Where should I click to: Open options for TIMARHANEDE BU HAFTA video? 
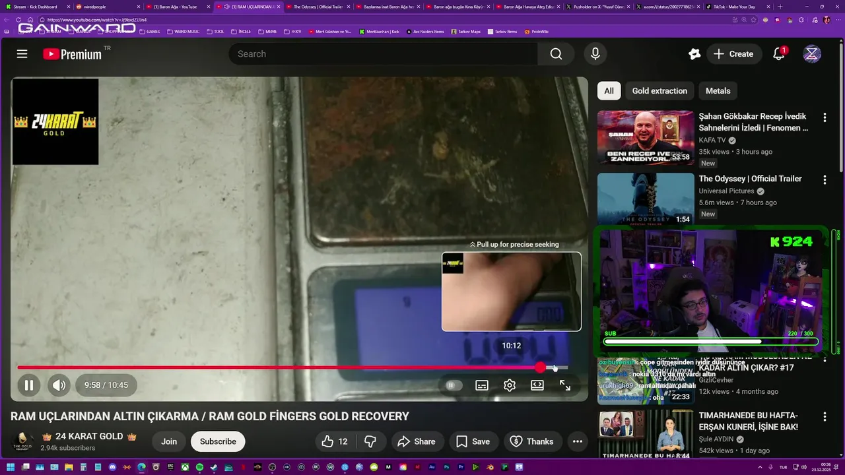[x=825, y=417]
